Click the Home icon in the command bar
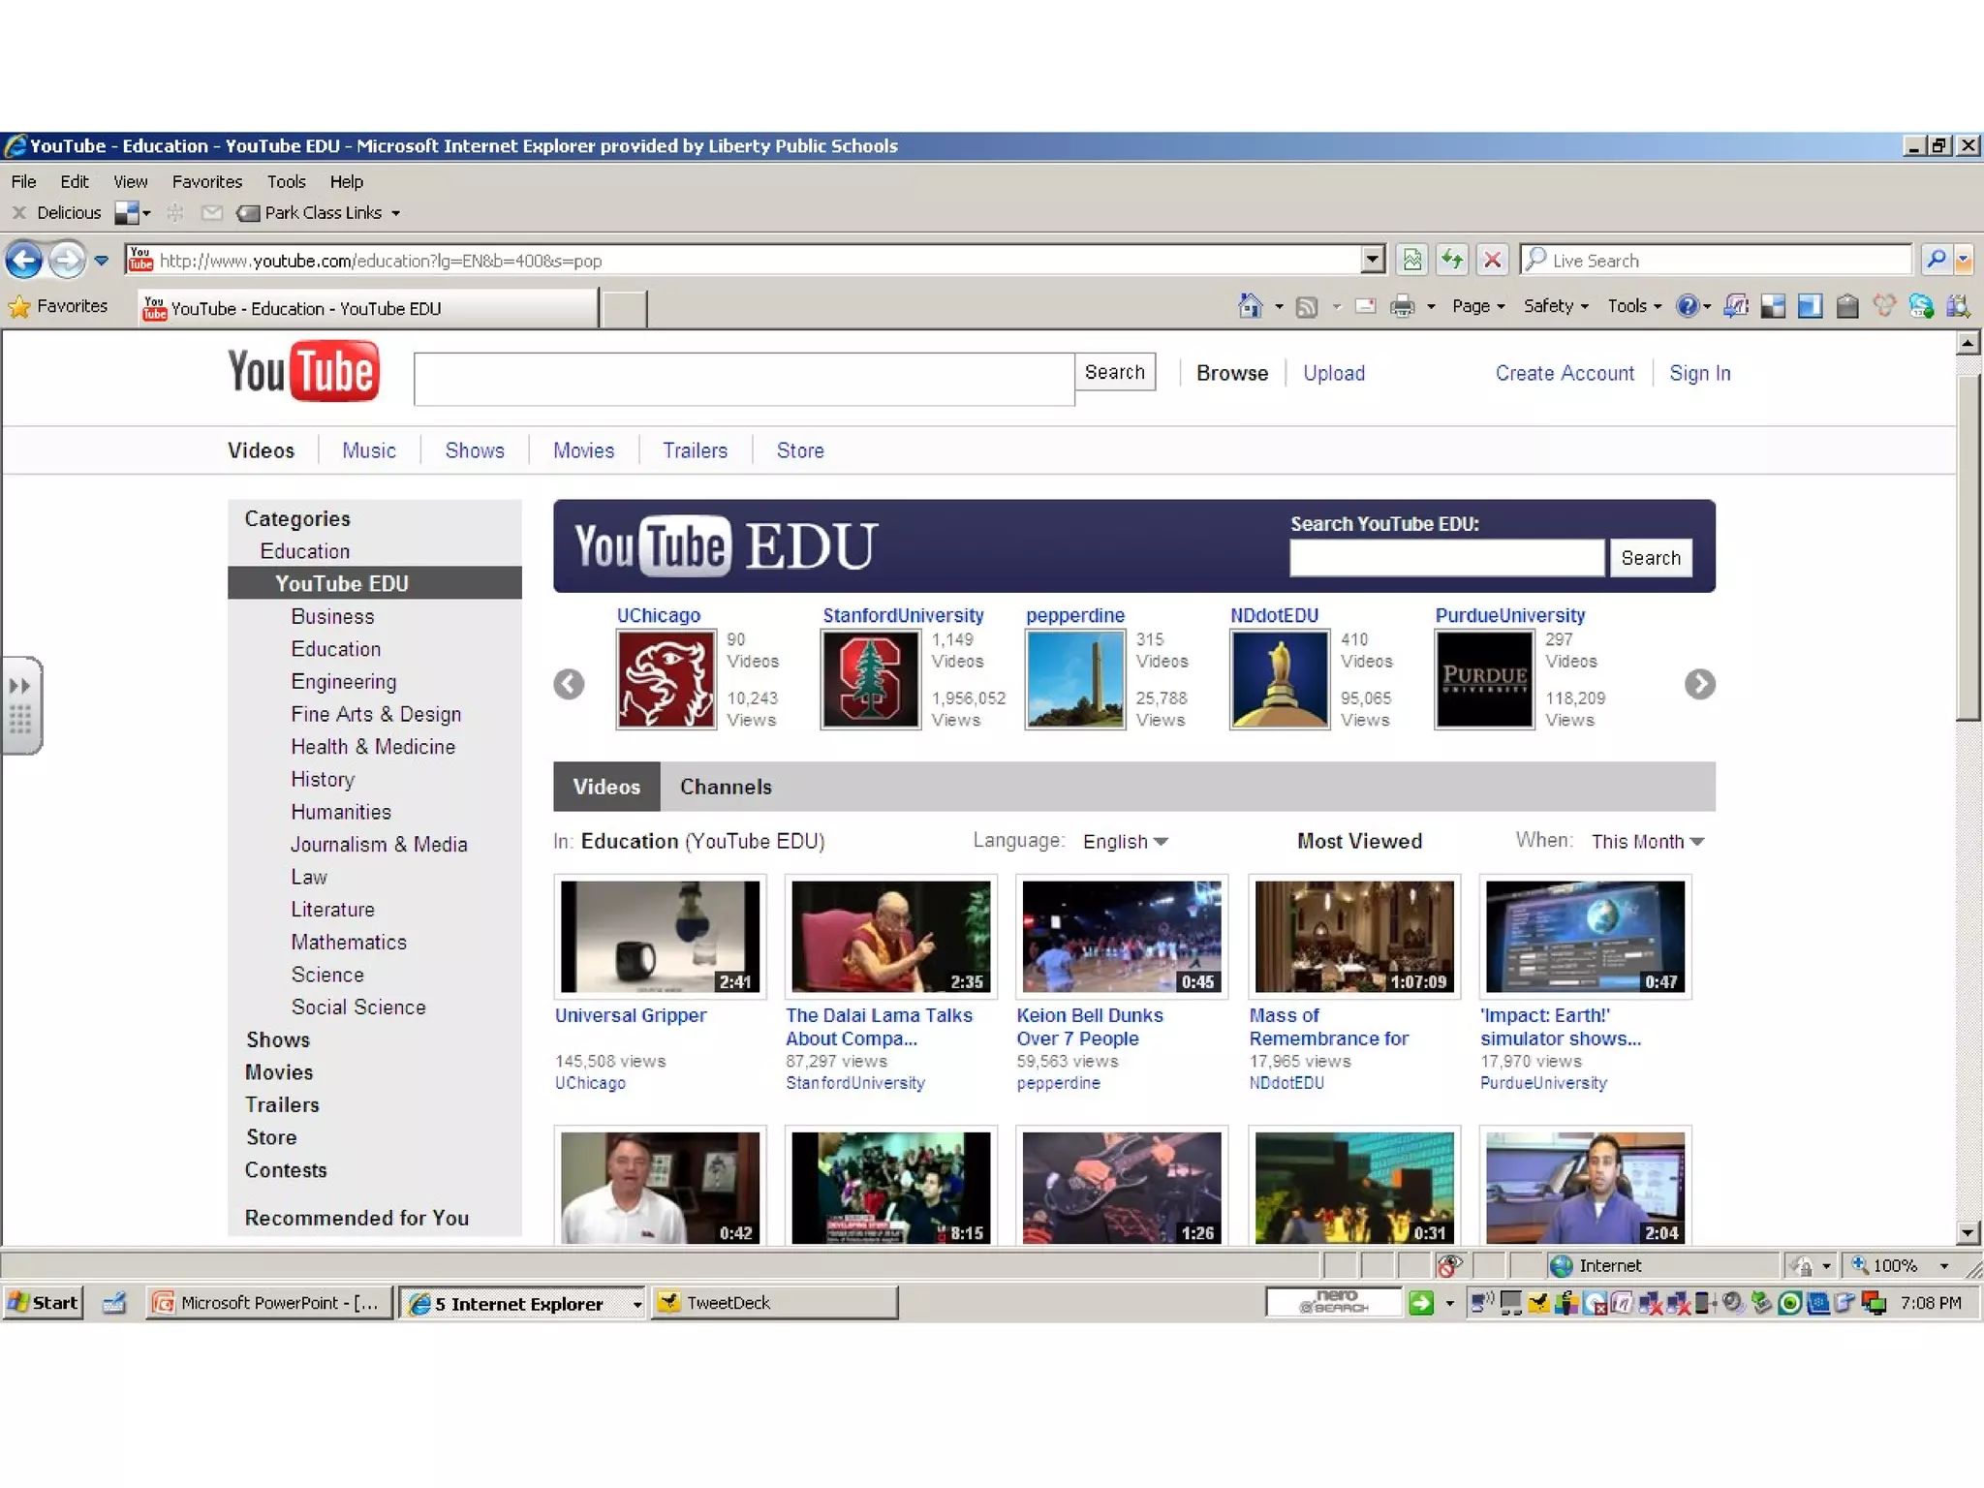Viewport: 1984px width, 1488px height. click(x=1250, y=306)
